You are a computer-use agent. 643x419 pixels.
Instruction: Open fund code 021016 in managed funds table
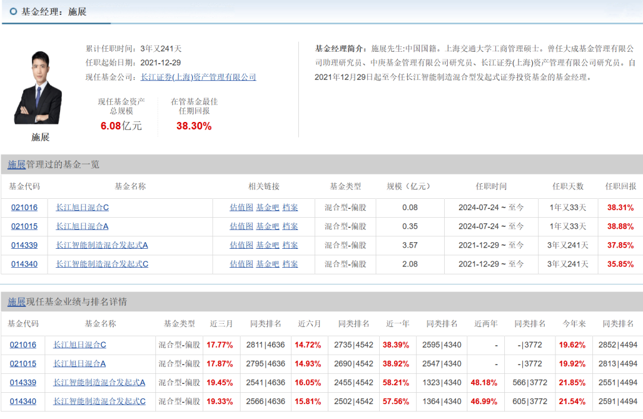[24, 208]
